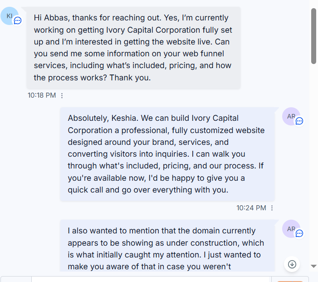Click AR avatar next to domain under construction message
The height and width of the screenshot is (282, 318).
[291, 229]
